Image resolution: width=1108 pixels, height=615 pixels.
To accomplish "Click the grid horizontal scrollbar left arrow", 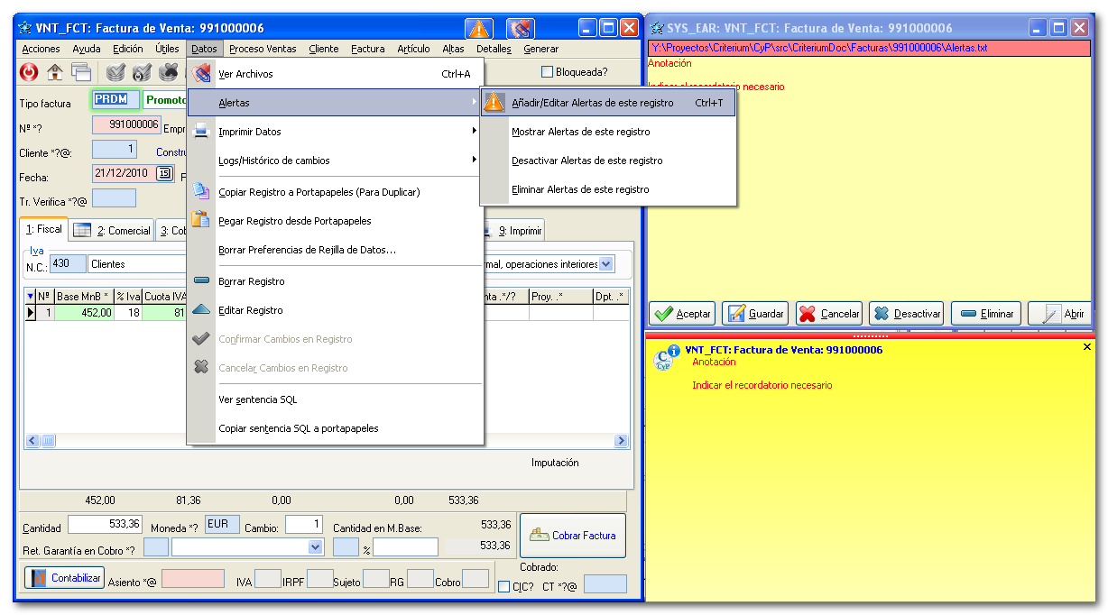I will [x=32, y=441].
